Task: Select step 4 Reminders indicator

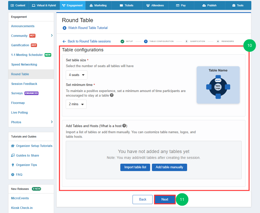Action: click(218, 41)
